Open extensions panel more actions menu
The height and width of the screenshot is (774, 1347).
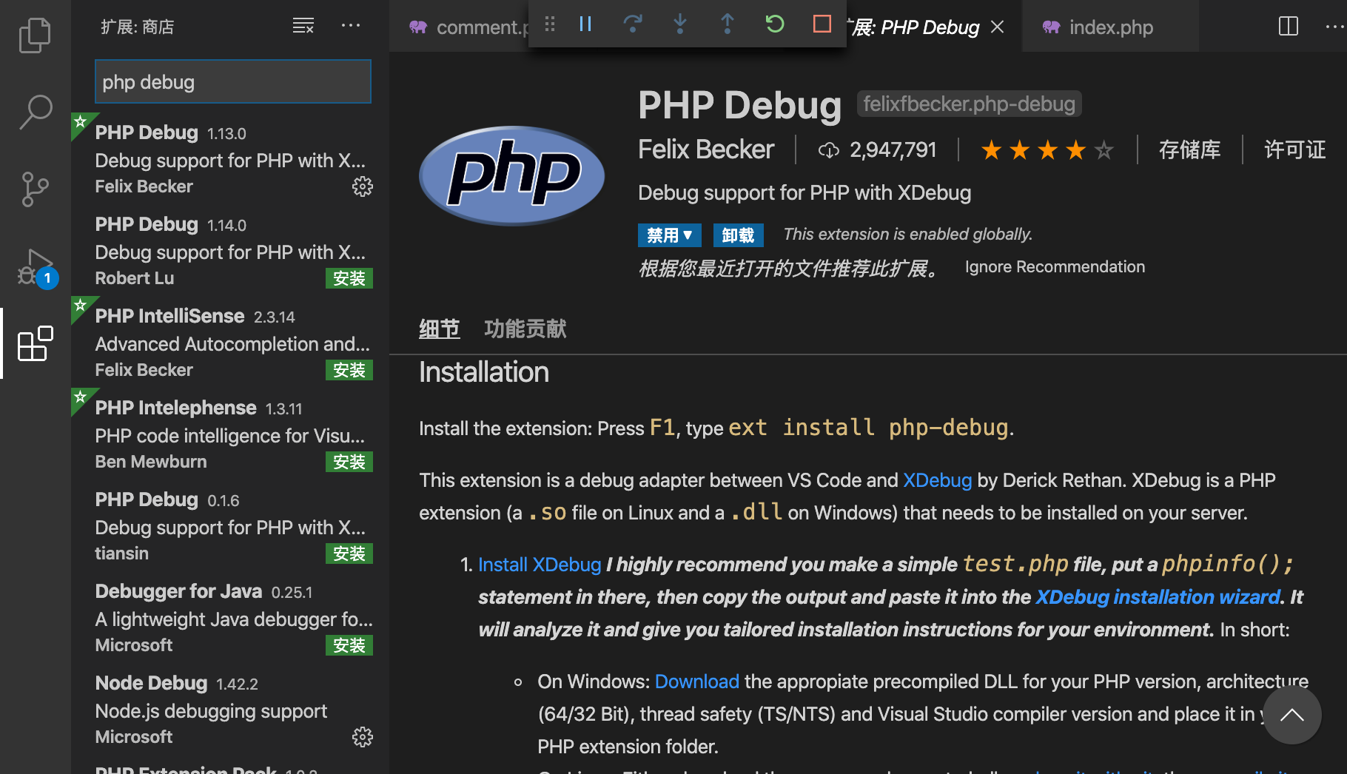coord(351,26)
